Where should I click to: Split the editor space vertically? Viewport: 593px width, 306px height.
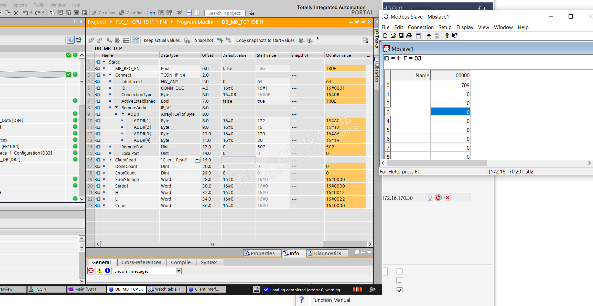[x=197, y=13]
